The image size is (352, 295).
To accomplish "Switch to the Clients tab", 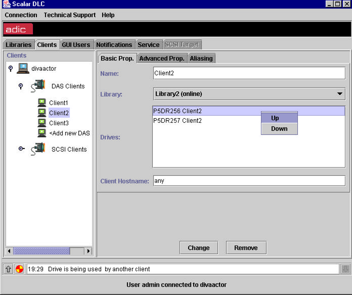I will tap(47, 45).
